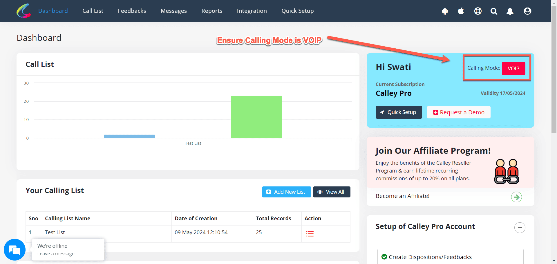Screen dimensions: 557x264
Task: Click the page vertical scrollbar
Action: tap(554, 72)
